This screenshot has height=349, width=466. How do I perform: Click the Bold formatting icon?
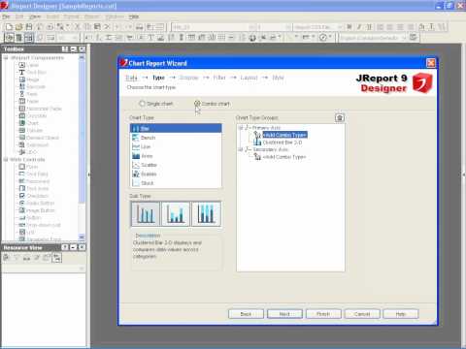[x=349, y=27]
